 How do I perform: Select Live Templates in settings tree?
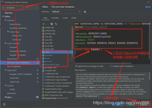(x=14, y=67)
